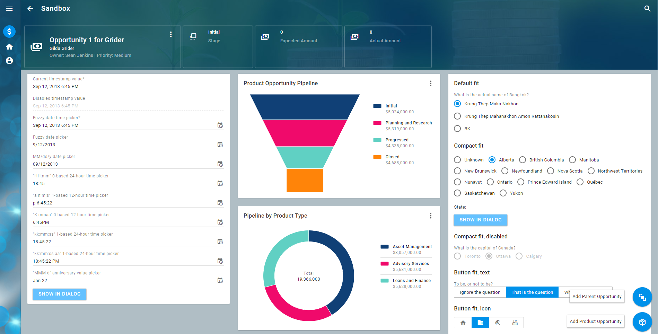Go to home via sidebar icon

click(x=9, y=47)
